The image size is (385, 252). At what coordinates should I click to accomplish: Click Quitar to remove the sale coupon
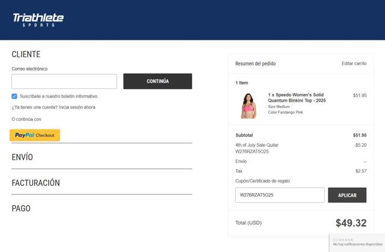click(x=273, y=145)
